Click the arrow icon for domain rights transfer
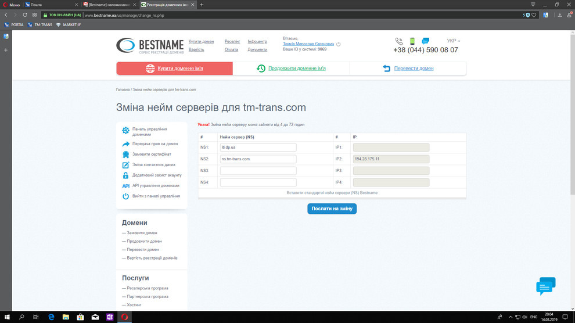The width and height of the screenshot is (575, 323). (126, 144)
